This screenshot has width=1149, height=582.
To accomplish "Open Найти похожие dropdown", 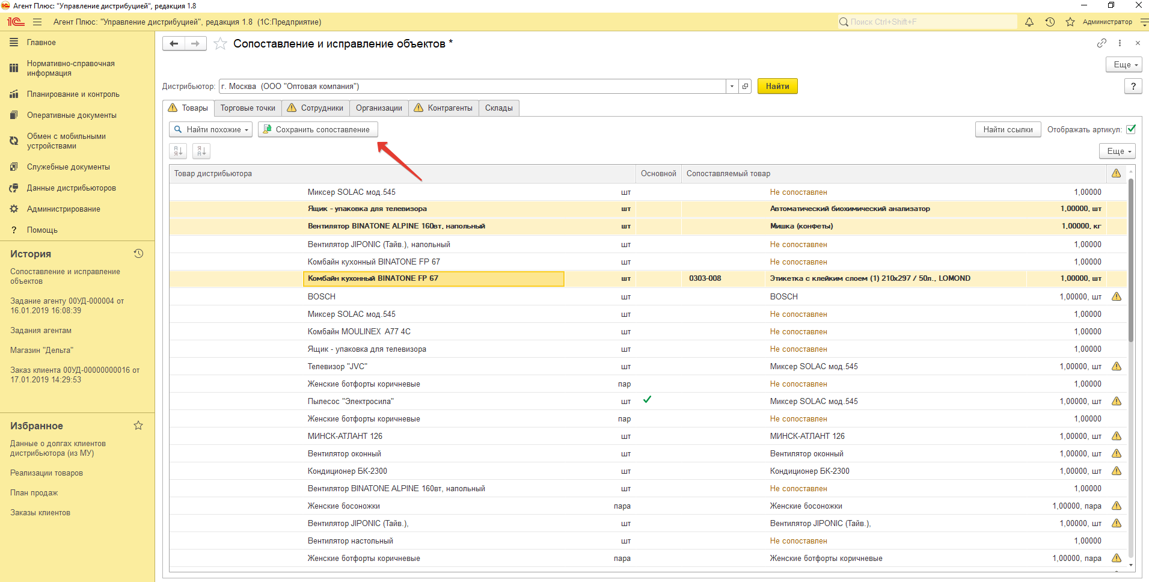I will point(210,129).
